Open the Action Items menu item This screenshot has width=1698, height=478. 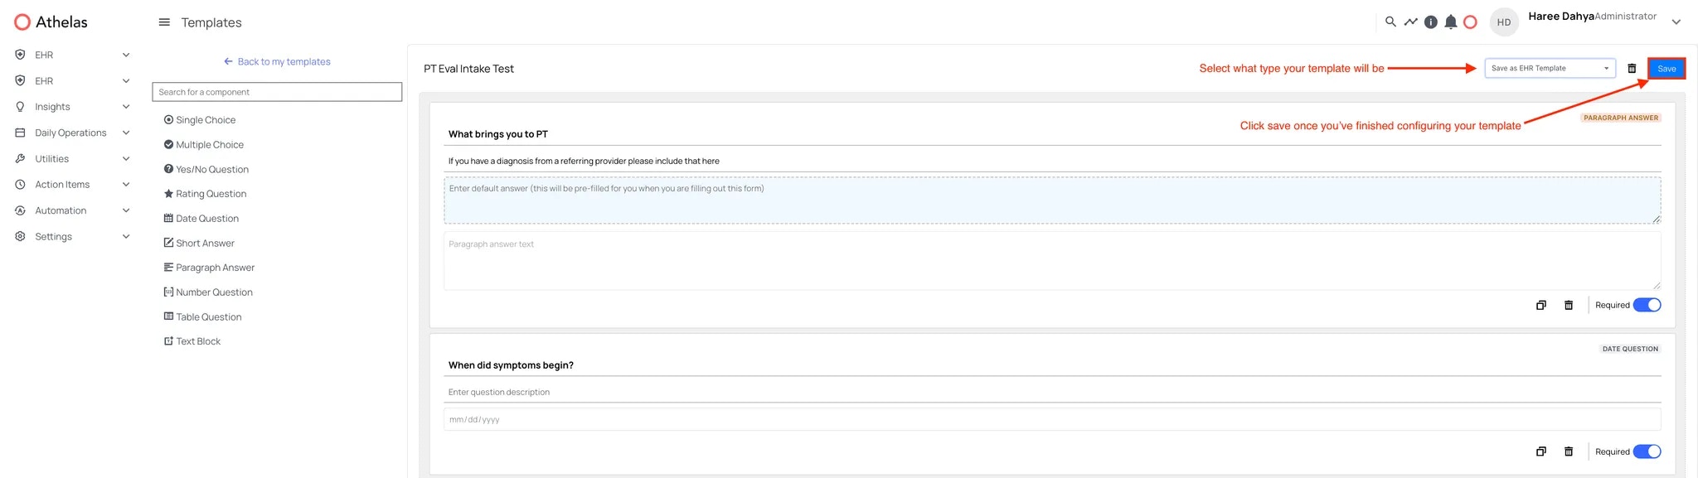click(x=62, y=185)
